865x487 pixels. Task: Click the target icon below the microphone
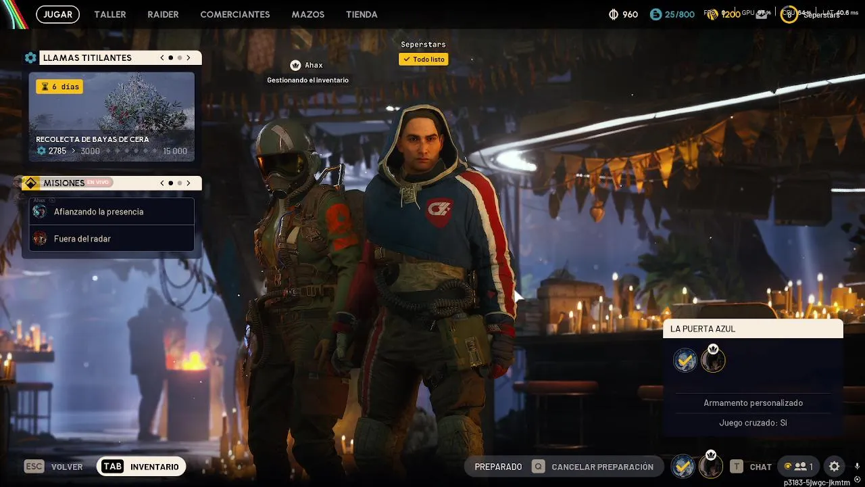coord(857,480)
